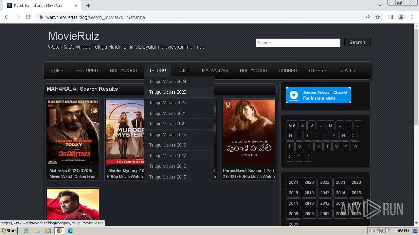This screenshot has width=419, height=235.
Task: Focus the site Search text box
Action: coord(298,43)
